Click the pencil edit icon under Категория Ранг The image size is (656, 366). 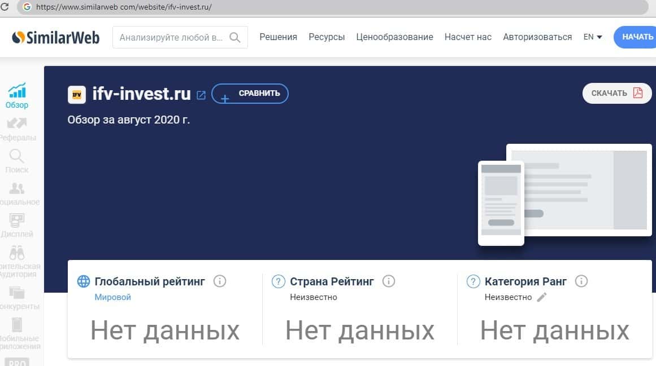coord(542,297)
